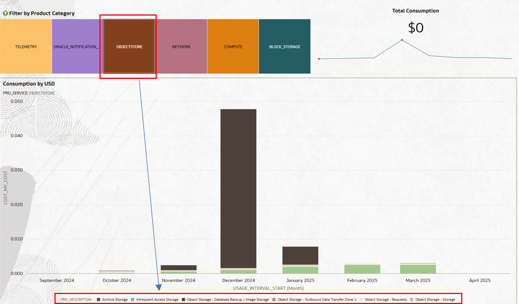519x304 pixels.
Task: Click the April 2025 axis label
Action: pos(480,280)
